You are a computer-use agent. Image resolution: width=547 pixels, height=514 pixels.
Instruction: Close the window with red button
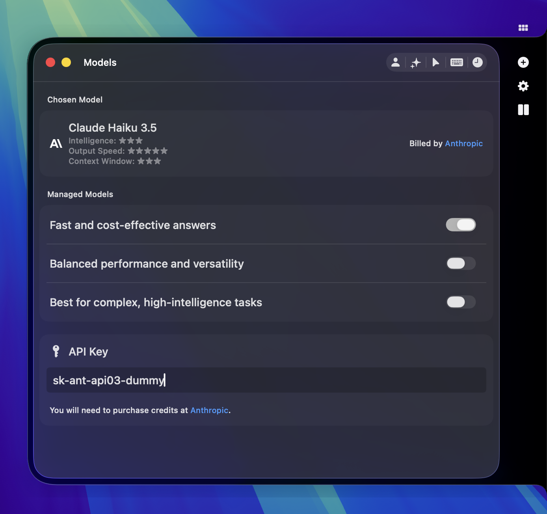coord(50,62)
